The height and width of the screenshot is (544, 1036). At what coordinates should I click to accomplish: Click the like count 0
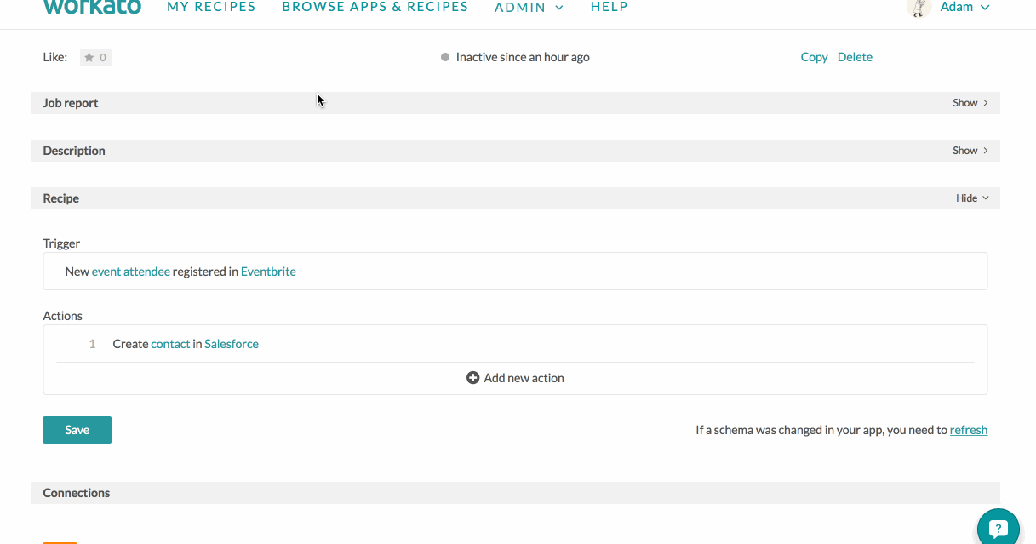(103, 58)
